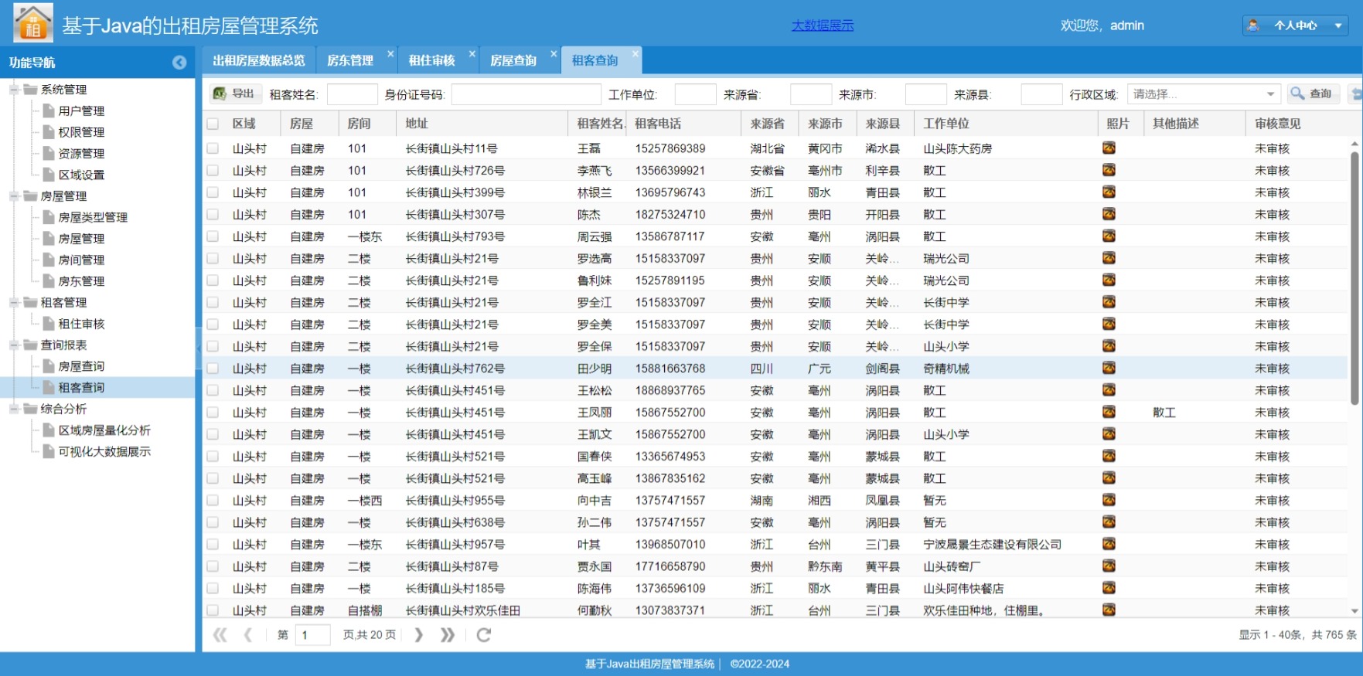Check the row for tenant 陈海伟
The width and height of the screenshot is (1363, 676).
[x=213, y=589]
